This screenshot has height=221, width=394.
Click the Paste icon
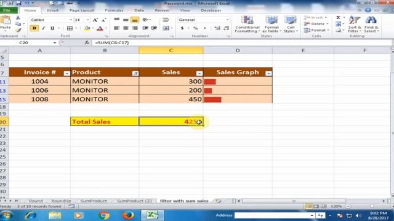(6, 20)
